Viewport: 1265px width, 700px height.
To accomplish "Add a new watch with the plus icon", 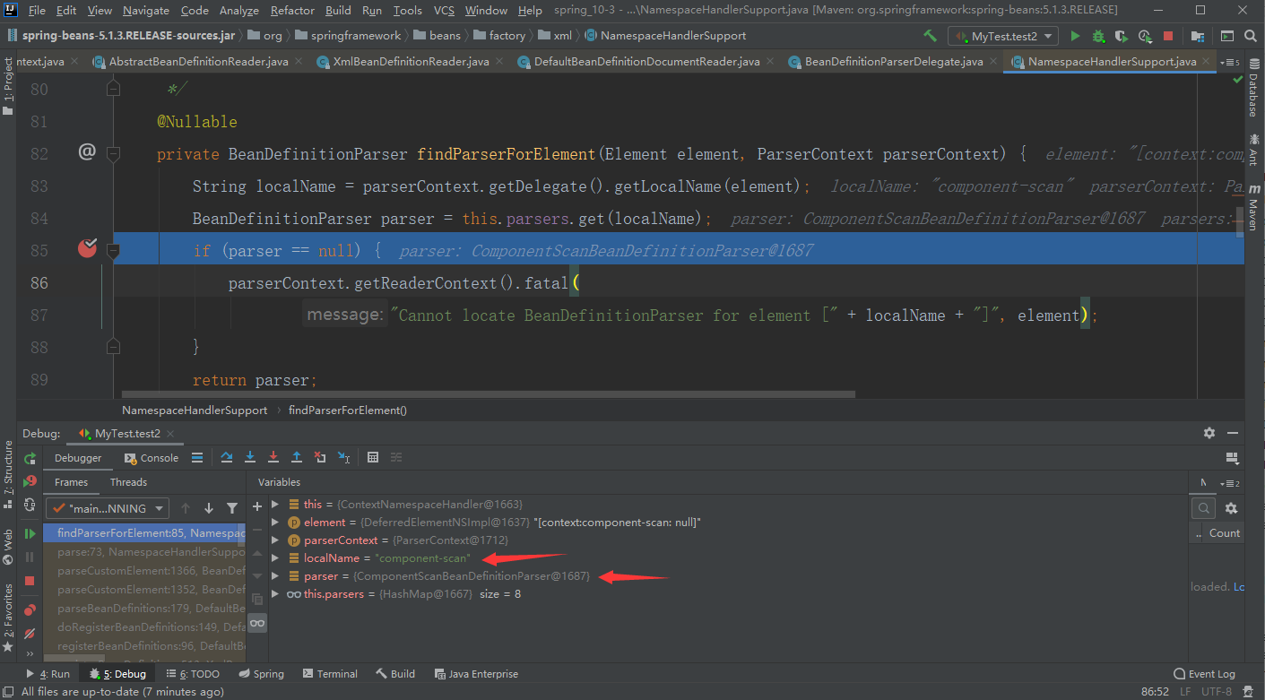I will [257, 506].
